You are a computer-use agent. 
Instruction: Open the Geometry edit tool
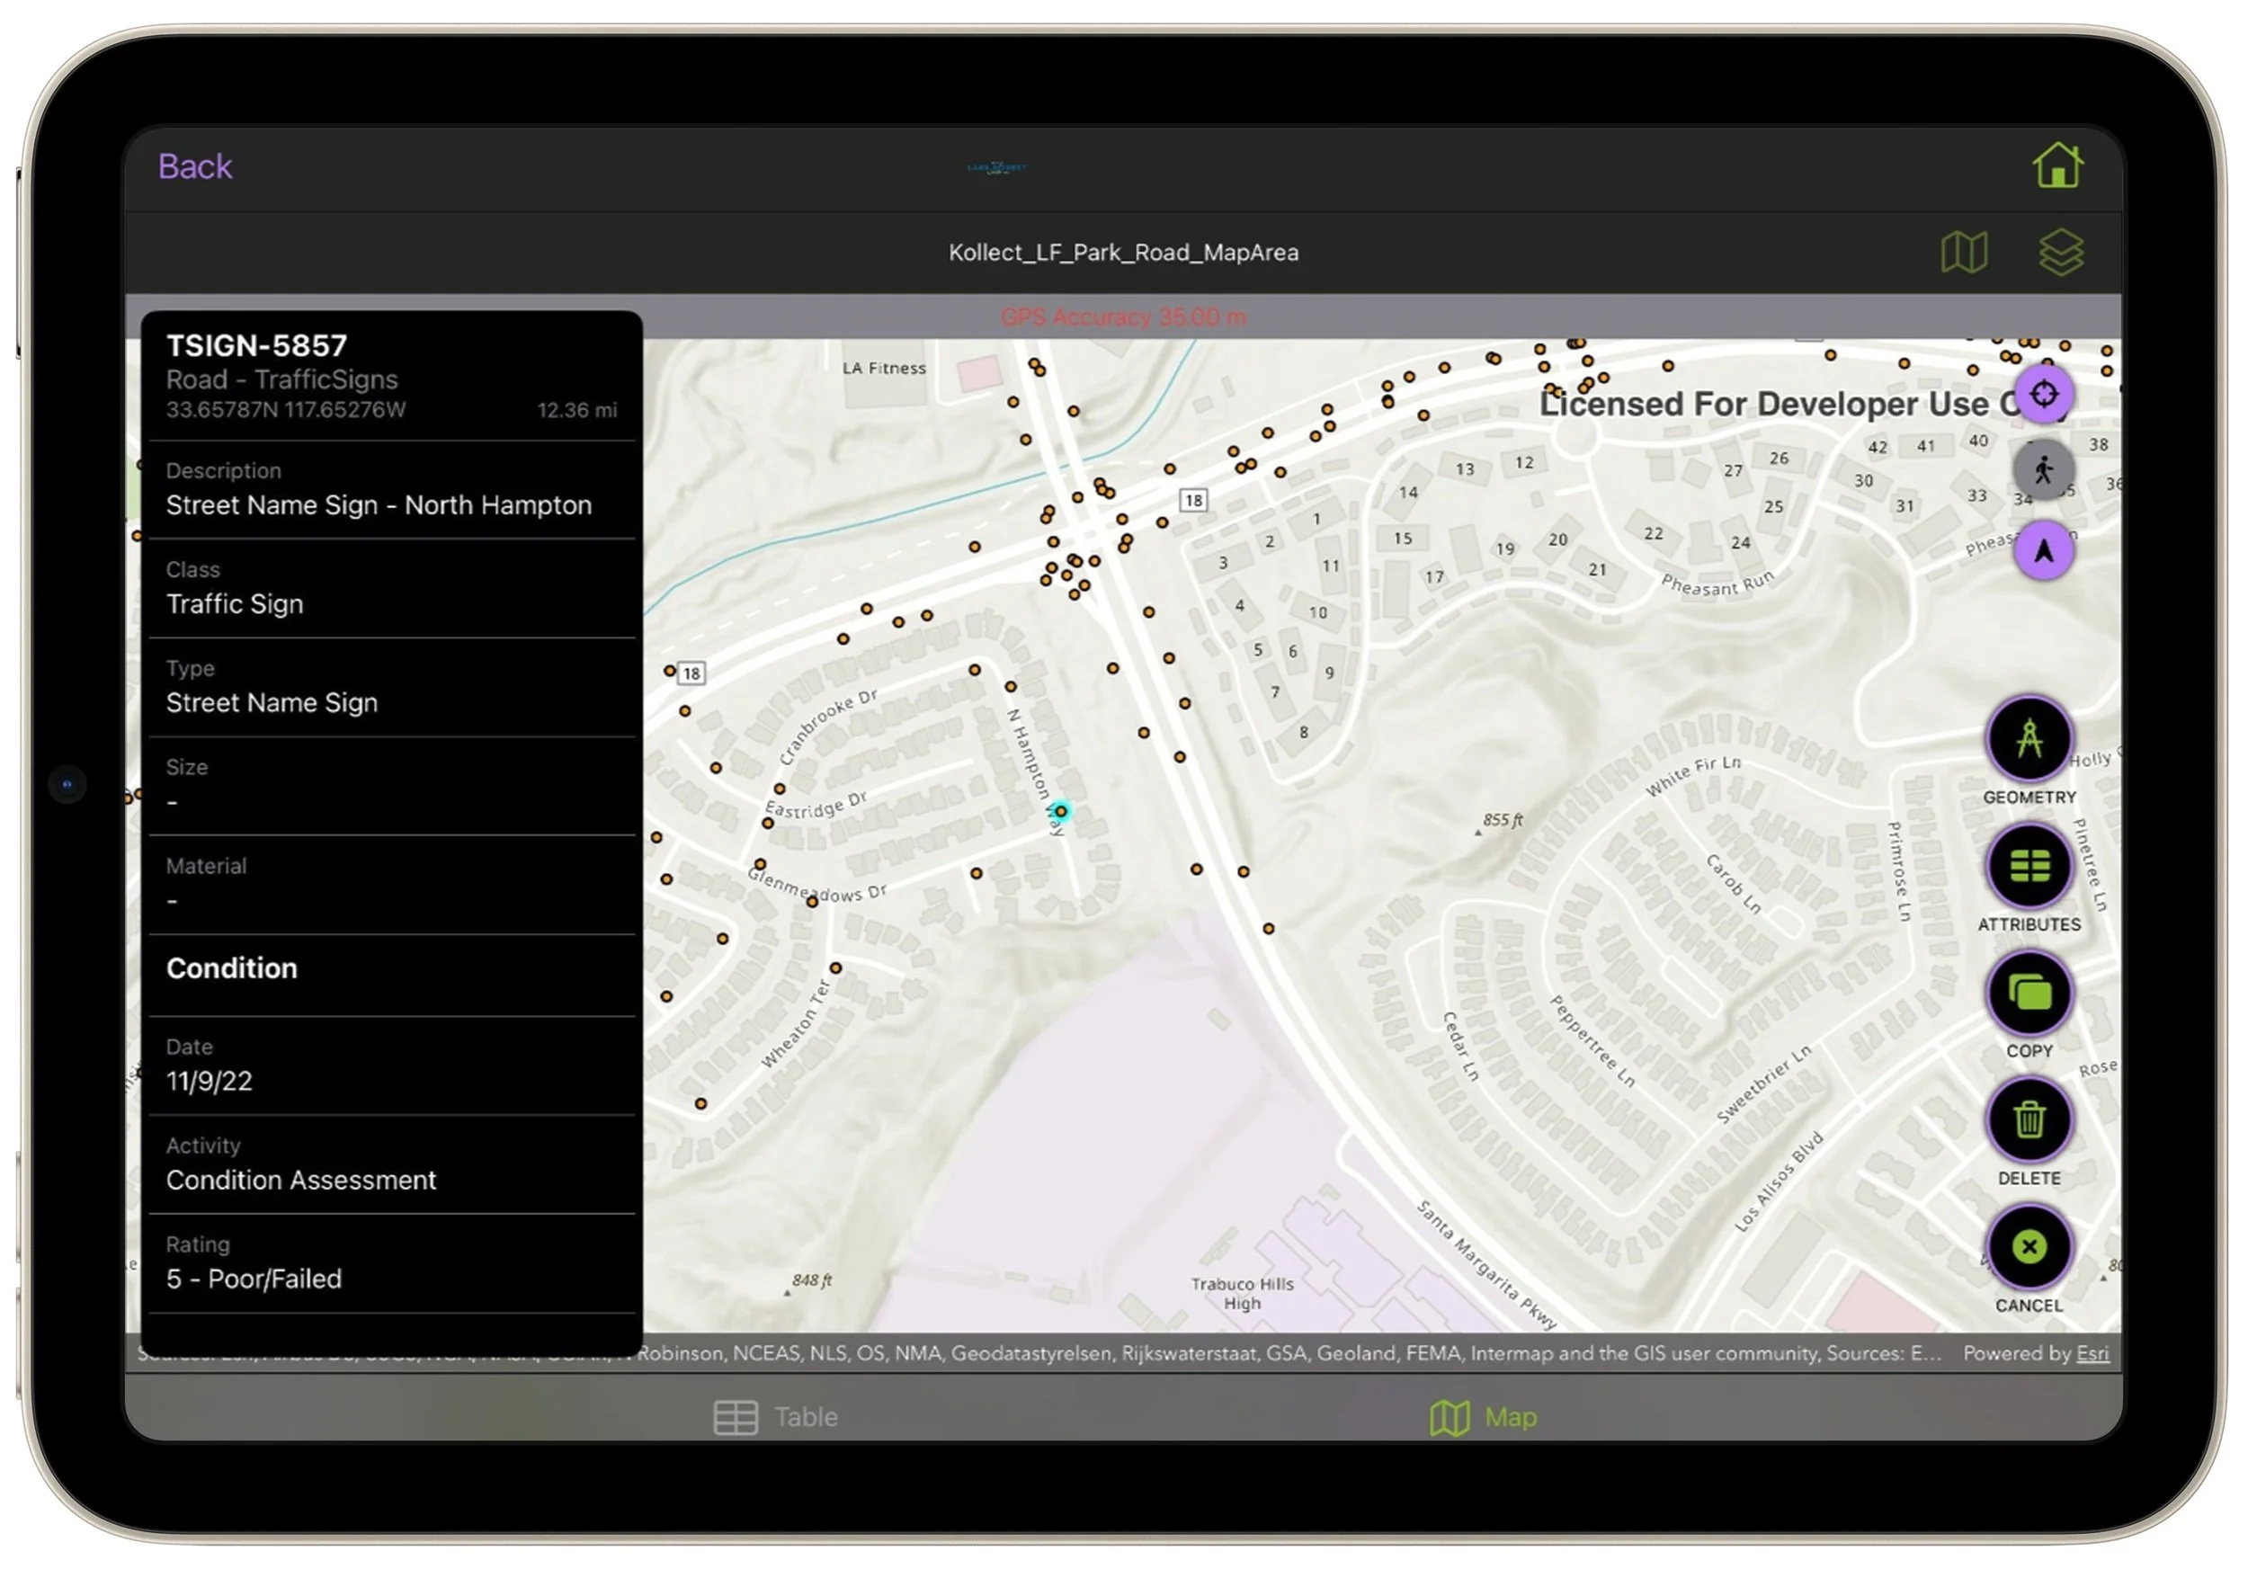pos(2028,739)
